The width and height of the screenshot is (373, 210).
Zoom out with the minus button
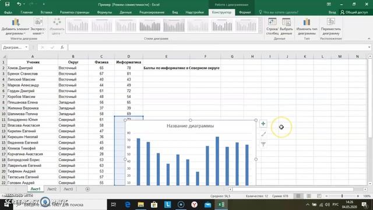point(326,196)
